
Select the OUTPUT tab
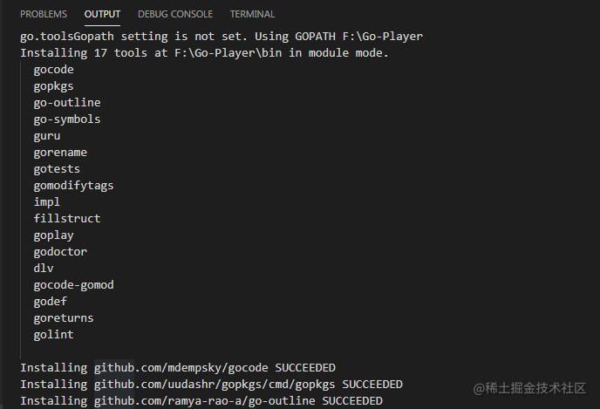[x=102, y=14]
